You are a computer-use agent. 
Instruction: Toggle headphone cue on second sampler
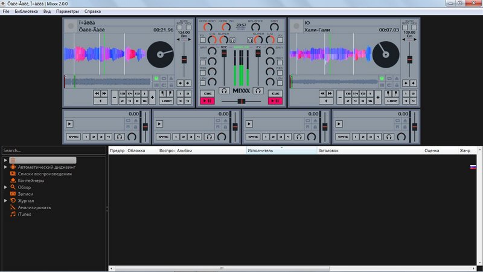point(209,137)
